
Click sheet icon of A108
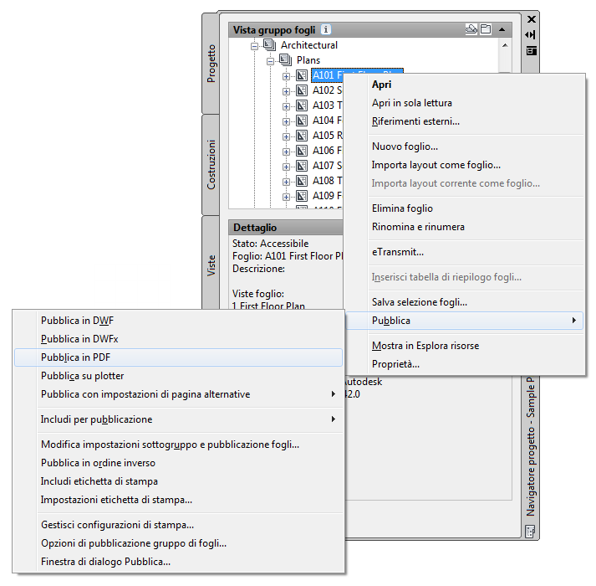click(x=302, y=181)
